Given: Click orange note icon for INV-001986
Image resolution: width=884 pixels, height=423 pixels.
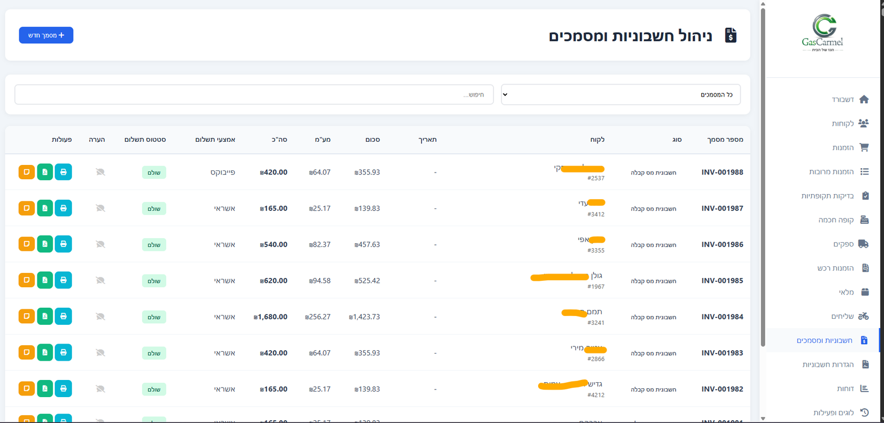Looking at the screenshot, I should point(27,244).
